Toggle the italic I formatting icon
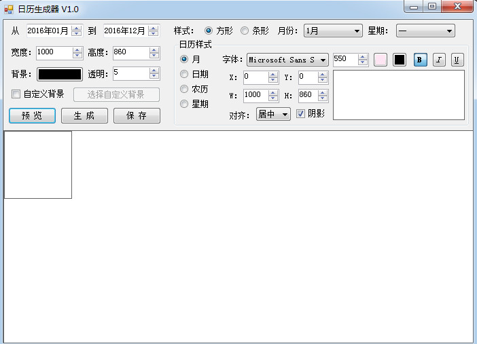This screenshot has height=344, width=477. tap(439, 60)
